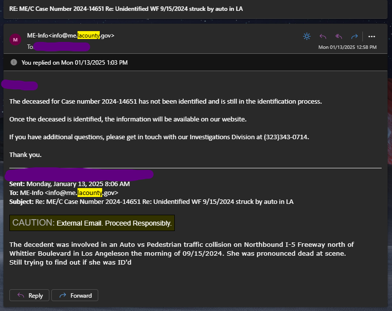Viewport: 392px width, 311px height.
Task: Click the sender's M avatar circle
Action: 15,39
